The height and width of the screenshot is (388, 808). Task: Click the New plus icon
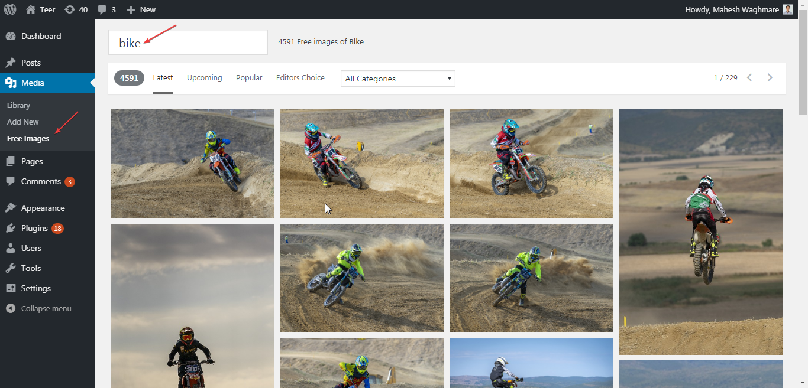[x=131, y=10]
